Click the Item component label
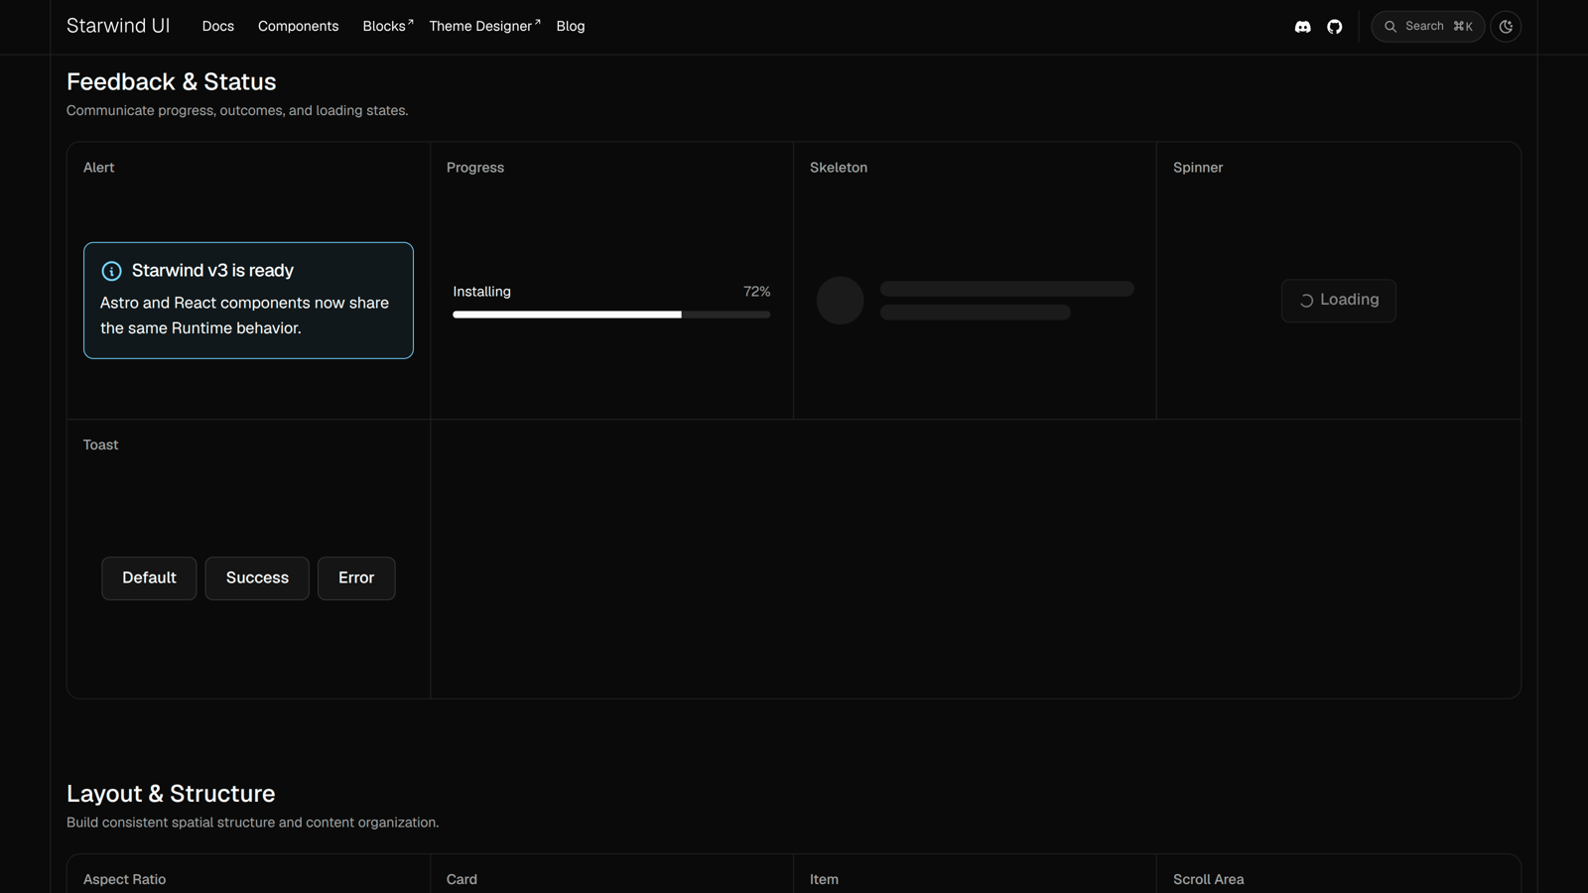The width and height of the screenshot is (1588, 893). coord(824,880)
